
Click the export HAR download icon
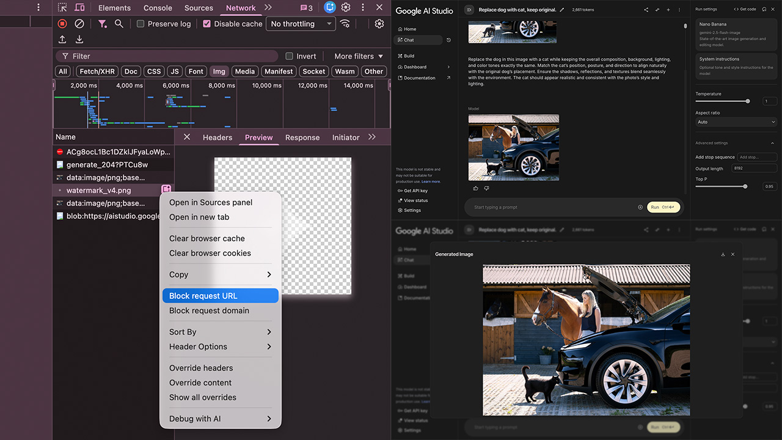(x=79, y=39)
